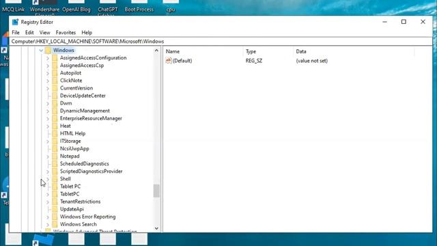Click the AssignedAccessCsp folder icon

pyautogui.click(x=55, y=66)
